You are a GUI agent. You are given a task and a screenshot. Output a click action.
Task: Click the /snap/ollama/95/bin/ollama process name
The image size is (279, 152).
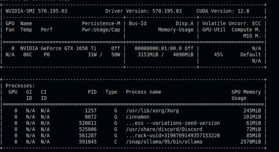(164, 142)
